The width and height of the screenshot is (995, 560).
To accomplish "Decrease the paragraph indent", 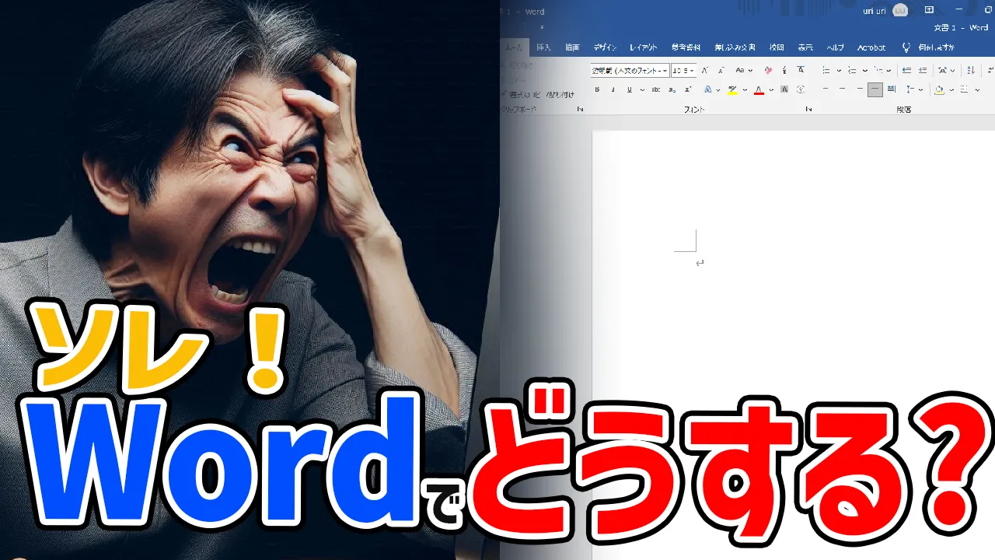I will [x=906, y=71].
